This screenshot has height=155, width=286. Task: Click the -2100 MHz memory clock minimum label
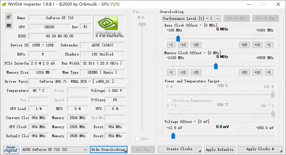(175, 58)
